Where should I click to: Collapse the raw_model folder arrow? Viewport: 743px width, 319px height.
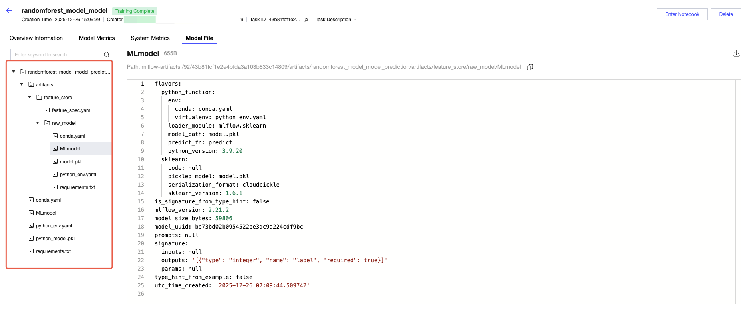(x=38, y=123)
